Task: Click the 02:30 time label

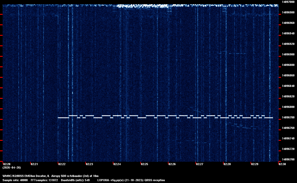Action: pyautogui.click(x=282, y=164)
